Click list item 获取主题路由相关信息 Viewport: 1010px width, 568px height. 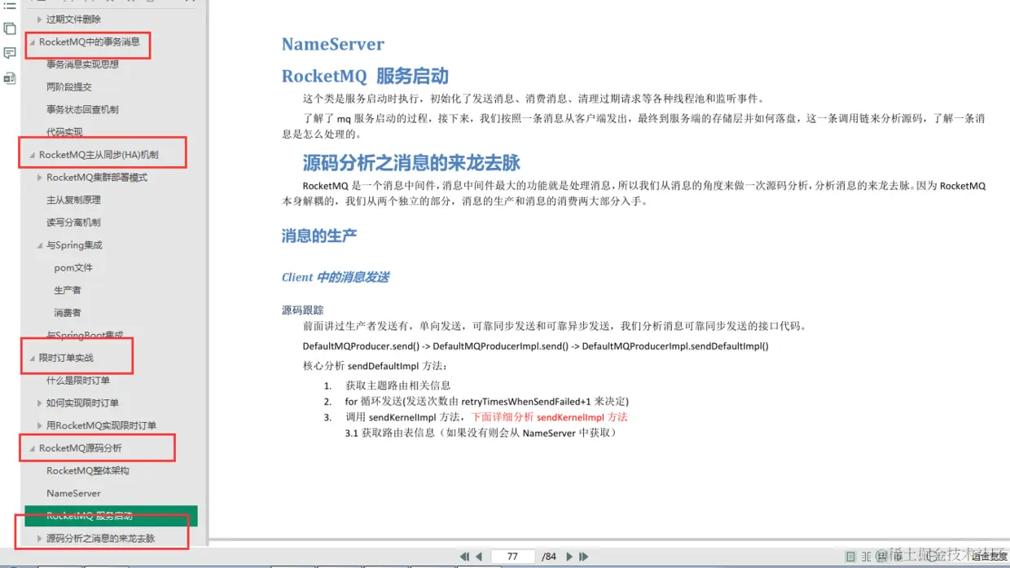tap(397, 385)
